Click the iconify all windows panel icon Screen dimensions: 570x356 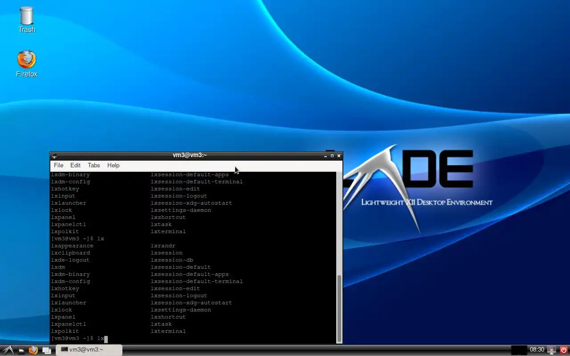[46, 350]
